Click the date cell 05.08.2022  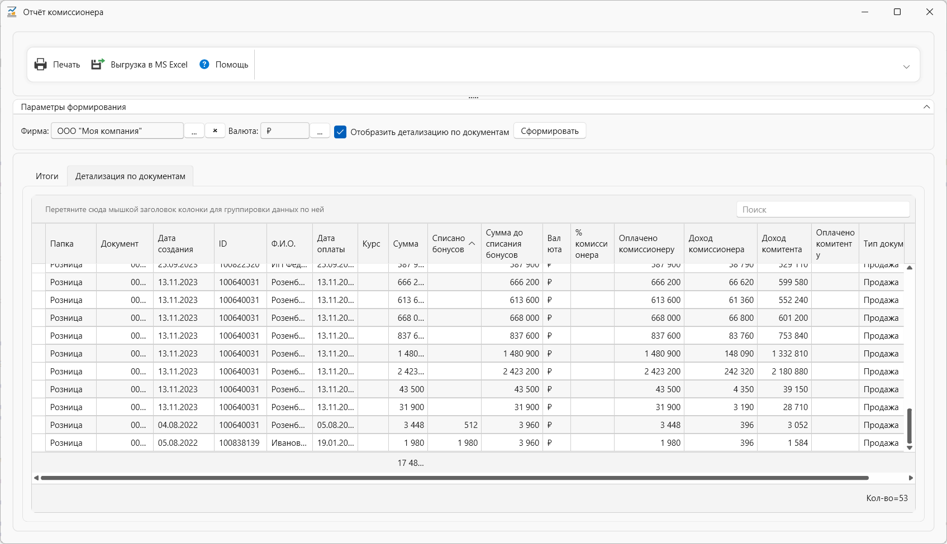(184, 443)
